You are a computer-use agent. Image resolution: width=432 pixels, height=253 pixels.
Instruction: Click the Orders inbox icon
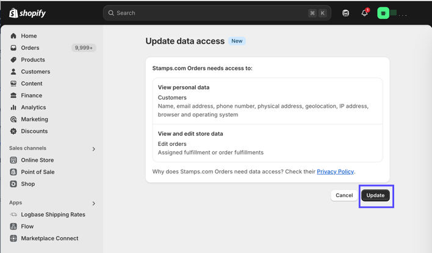pyautogui.click(x=13, y=48)
